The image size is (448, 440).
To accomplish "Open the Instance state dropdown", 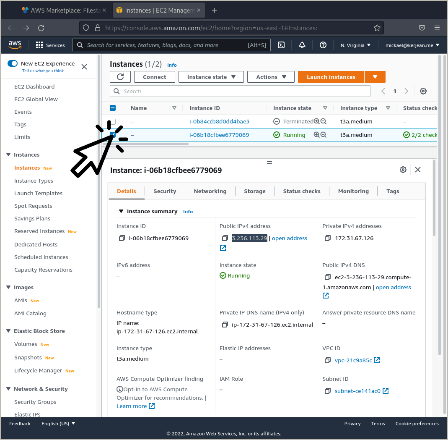I will (211, 77).
